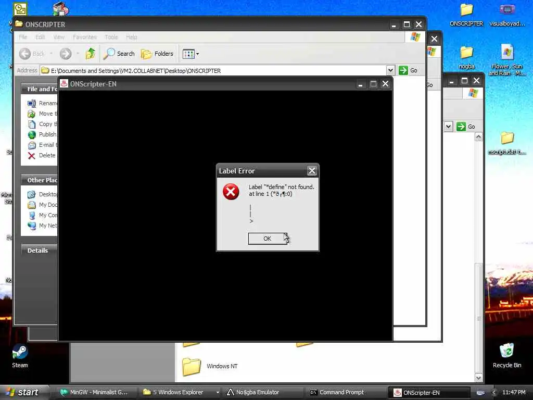Expand the ONSCRIPTER address bar dropdown
533x400 pixels.
pos(390,70)
